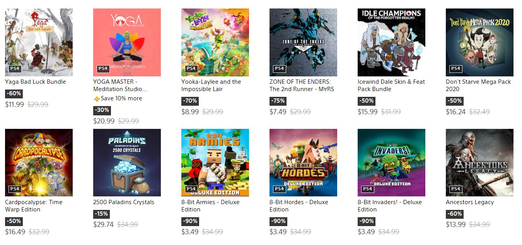
Task: Select ZONE OF THE ENDERS cover image
Action: pos(303,42)
